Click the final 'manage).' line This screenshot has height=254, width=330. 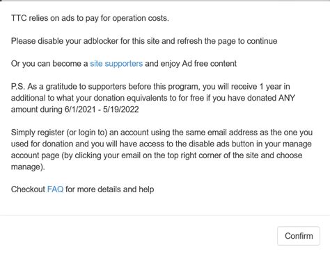pos(28,167)
